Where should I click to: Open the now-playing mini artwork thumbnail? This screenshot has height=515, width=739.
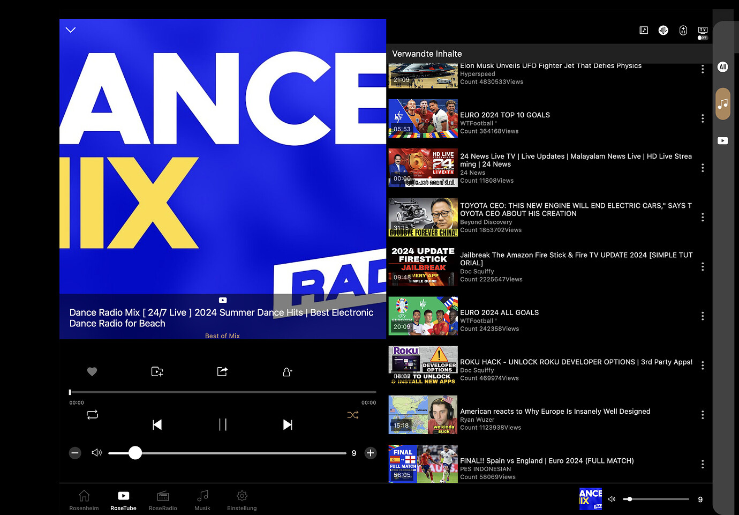click(x=590, y=499)
